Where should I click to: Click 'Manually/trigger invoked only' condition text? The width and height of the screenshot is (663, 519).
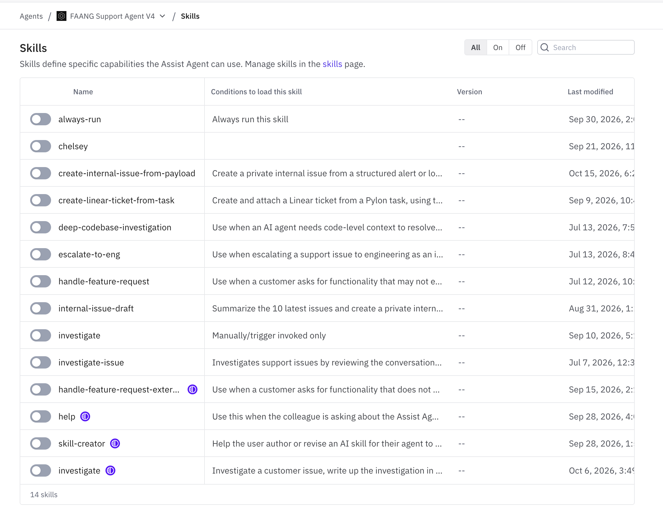click(269, 335)
